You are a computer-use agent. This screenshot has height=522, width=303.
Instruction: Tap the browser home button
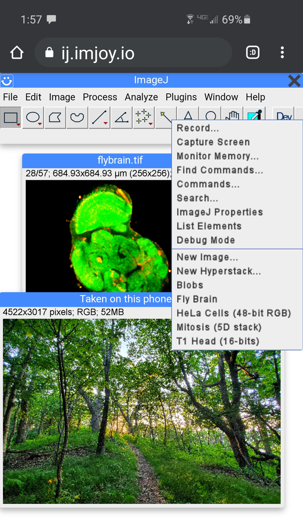point(17,53)
